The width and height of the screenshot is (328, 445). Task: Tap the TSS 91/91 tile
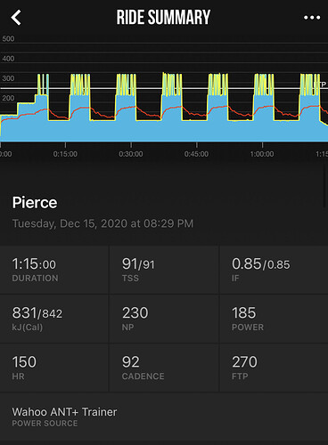tap(164, 270)
